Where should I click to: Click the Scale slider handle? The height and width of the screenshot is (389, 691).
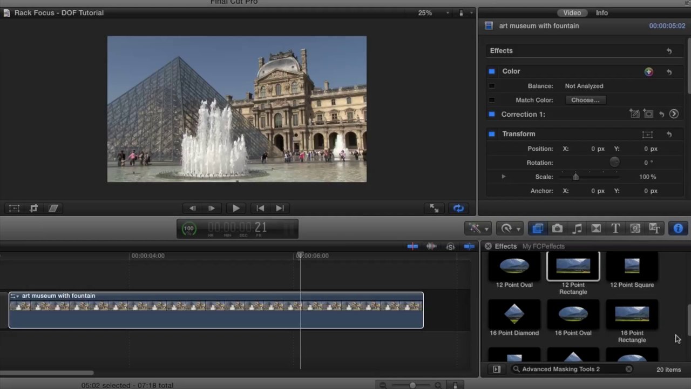pyautogui.click(x=575, y=177)
